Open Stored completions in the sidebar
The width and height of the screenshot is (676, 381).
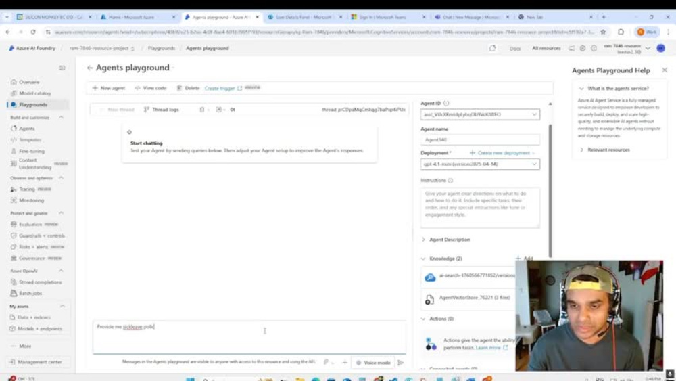coord(40,282)
